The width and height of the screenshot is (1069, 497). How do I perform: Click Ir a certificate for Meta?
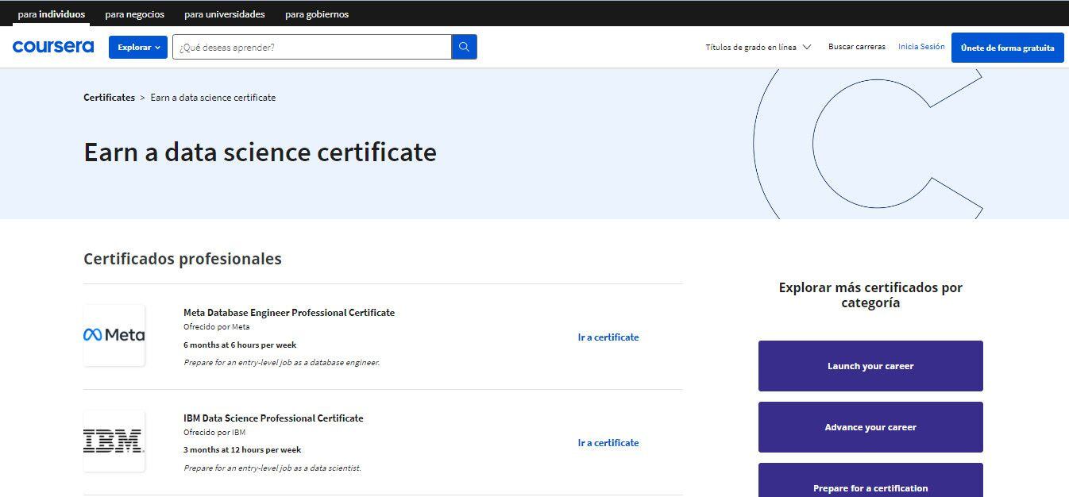608,337
